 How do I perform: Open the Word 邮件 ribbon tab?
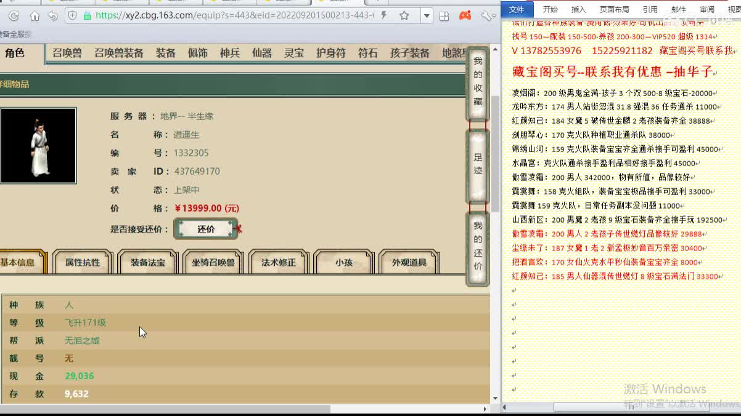[x=679, y=9]
